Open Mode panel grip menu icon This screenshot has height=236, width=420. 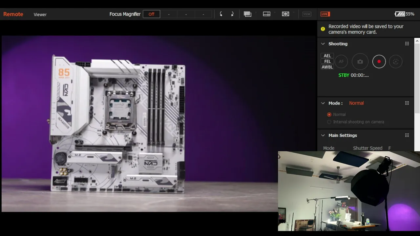click(407, 103)
